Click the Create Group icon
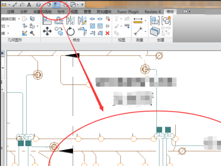221x166 pixels. (166, 20)
